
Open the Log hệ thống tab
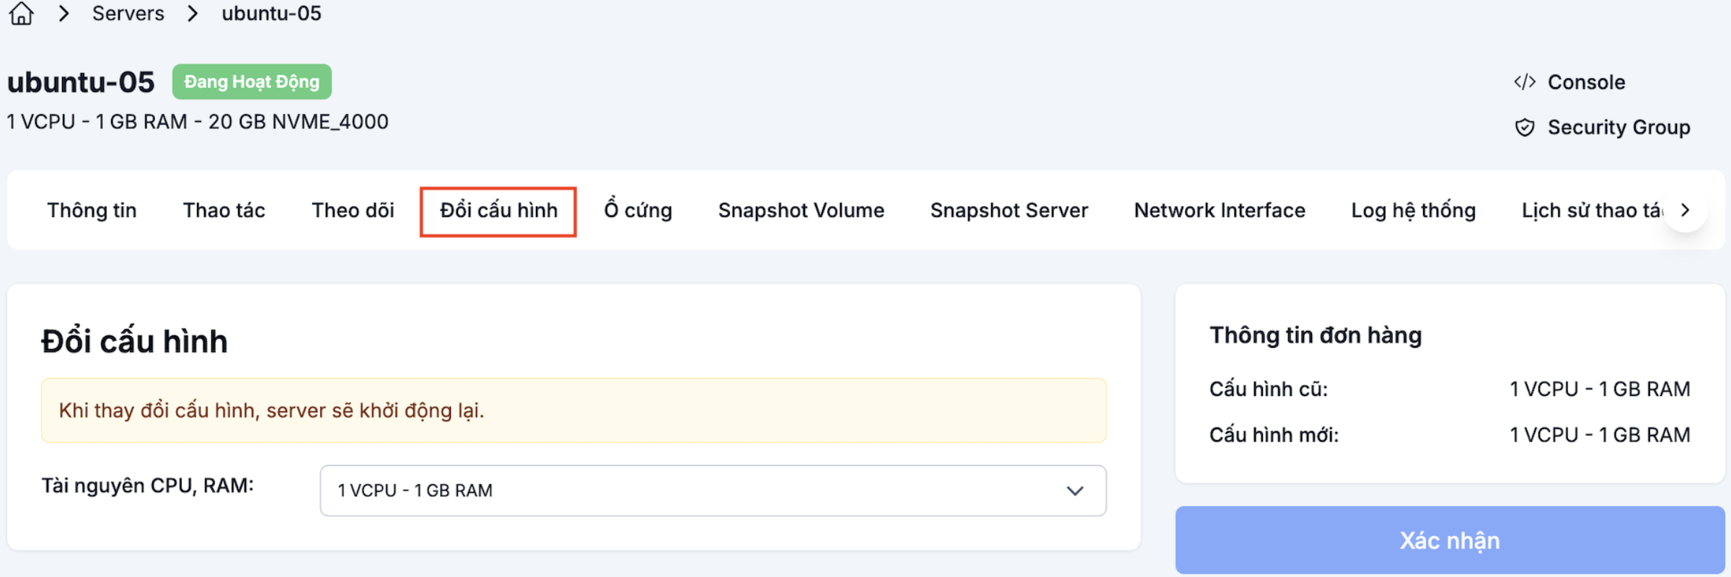pyautogui.click(x=1414, y=211)
